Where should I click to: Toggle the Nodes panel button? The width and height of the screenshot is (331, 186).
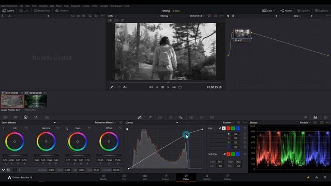pyautogui.click(x=286, y=10)
